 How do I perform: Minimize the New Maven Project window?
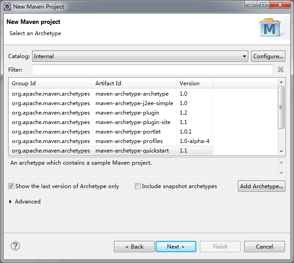(x=251, y=5)
